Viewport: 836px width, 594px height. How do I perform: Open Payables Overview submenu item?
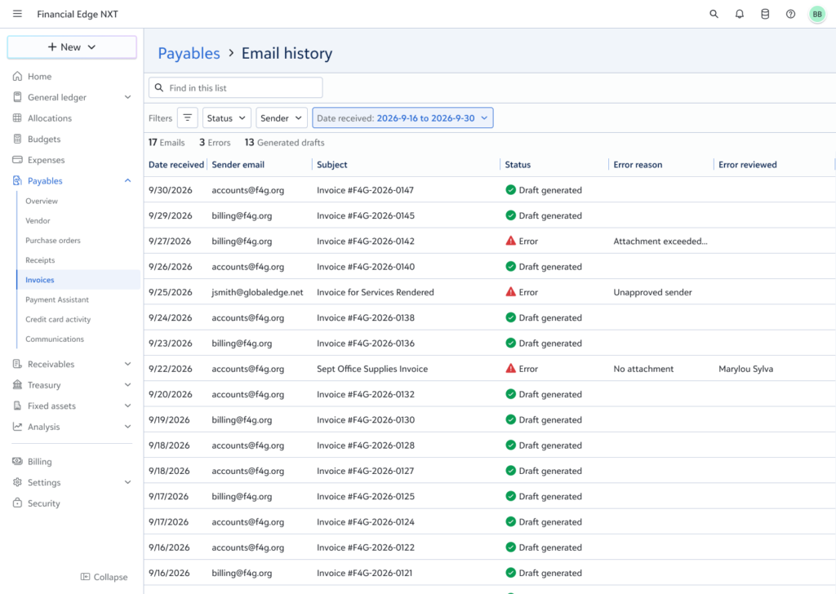tap(42, 201)
